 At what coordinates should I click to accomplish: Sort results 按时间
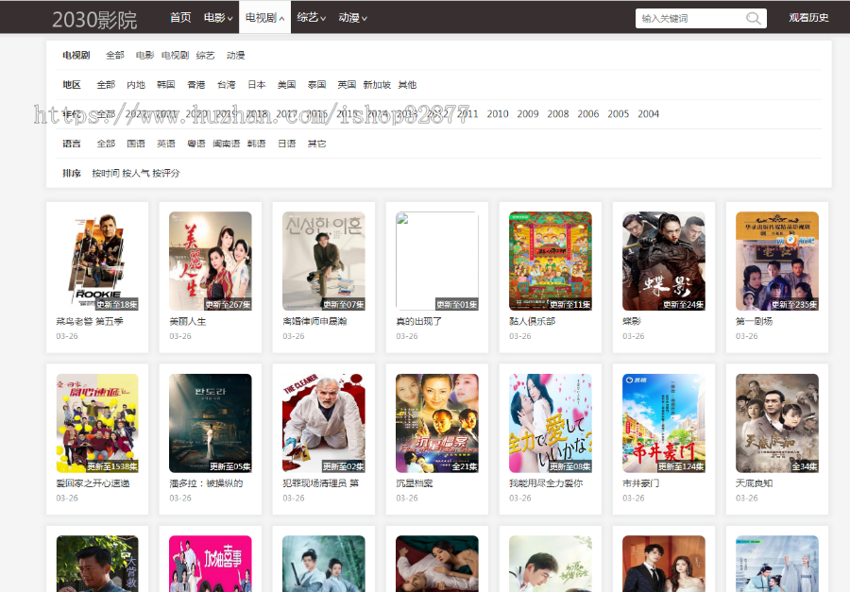[x=106, y=173]
